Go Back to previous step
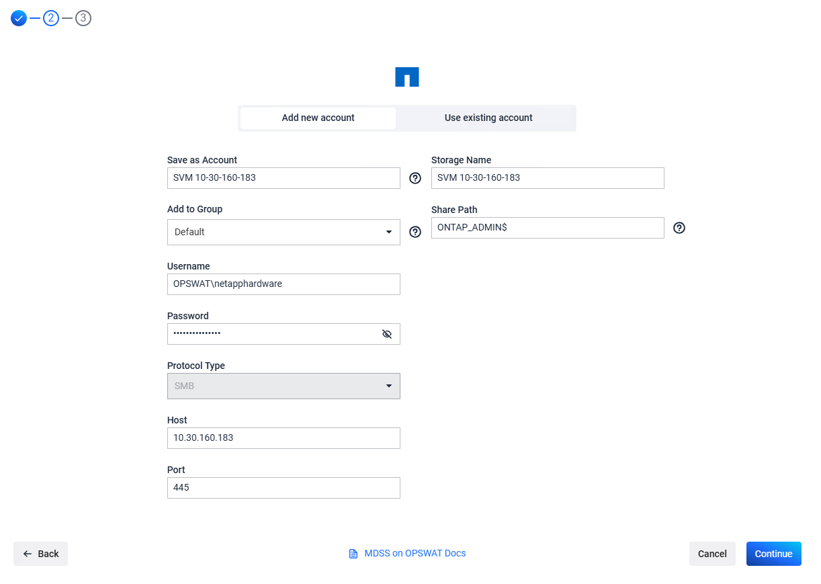This screenshot has height=584, width=821. pyautogui.click(x=40, y=554)
